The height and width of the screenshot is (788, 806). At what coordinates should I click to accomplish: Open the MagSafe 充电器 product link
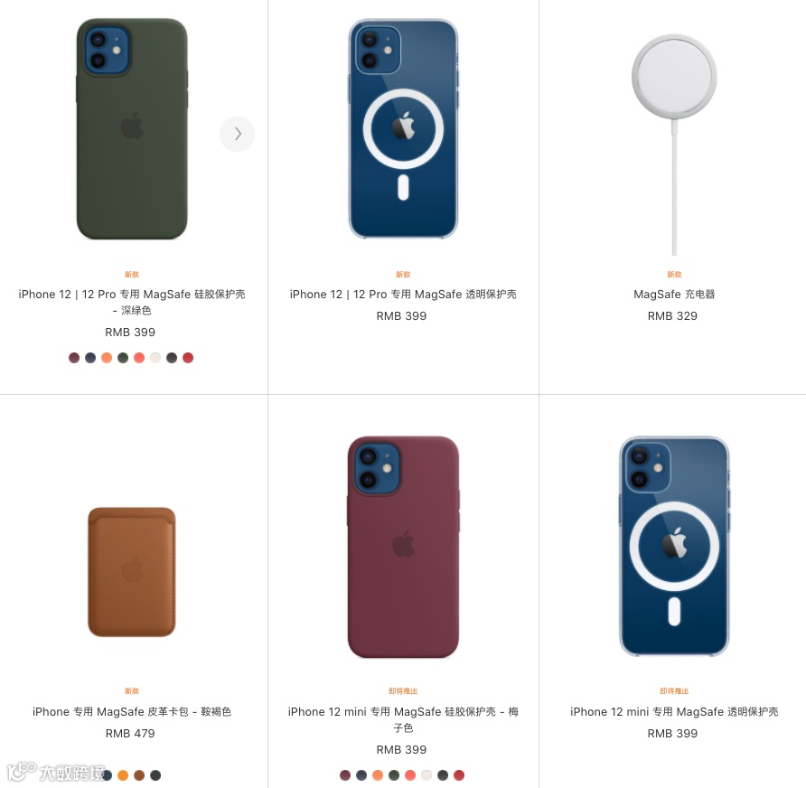tap(674, 295)
